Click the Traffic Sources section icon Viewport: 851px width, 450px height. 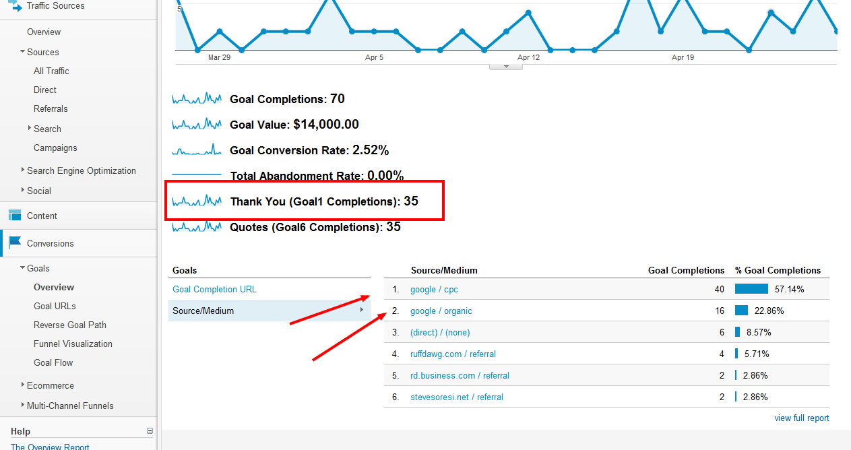coord(15,5)
